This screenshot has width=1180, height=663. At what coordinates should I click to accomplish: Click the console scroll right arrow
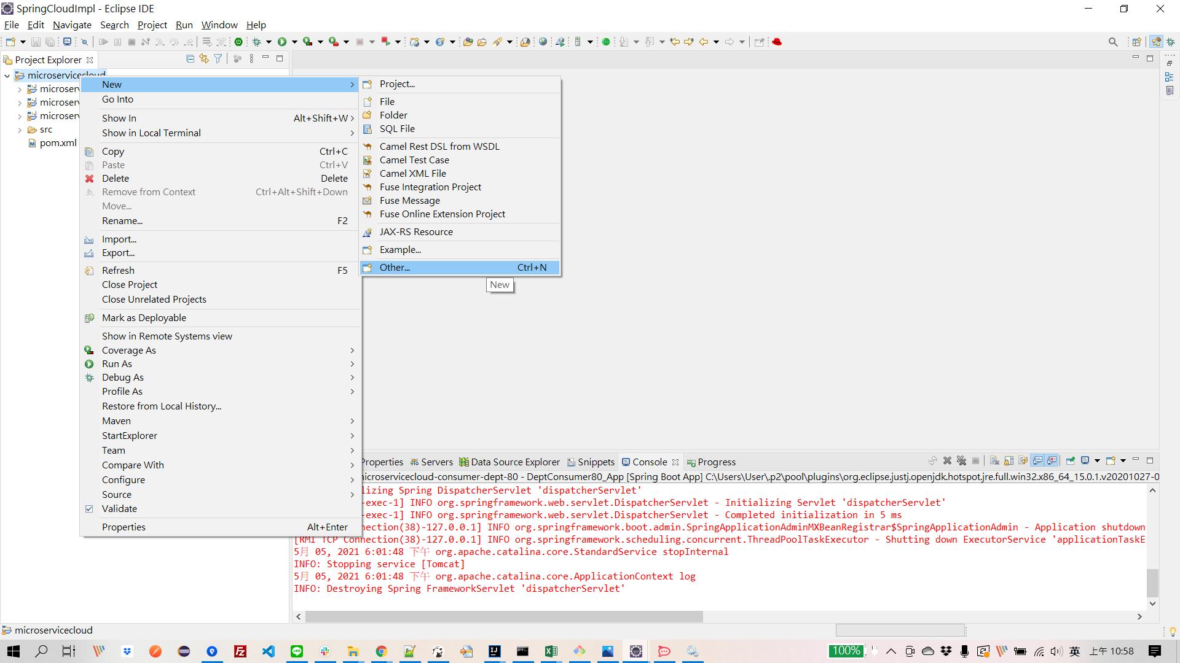tap(1139, 616)
